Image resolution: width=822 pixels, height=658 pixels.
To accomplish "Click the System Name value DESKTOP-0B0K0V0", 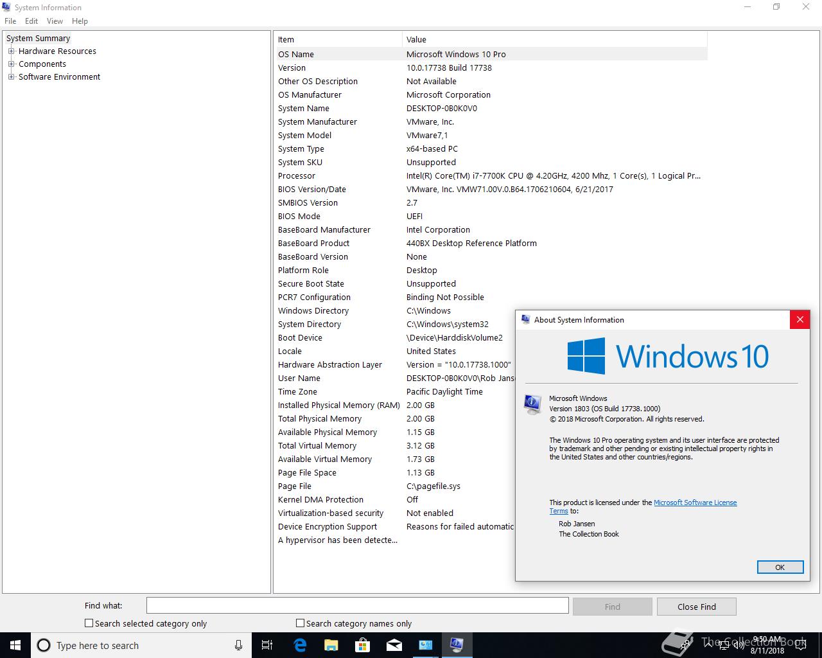I will (x=442, y=108).
